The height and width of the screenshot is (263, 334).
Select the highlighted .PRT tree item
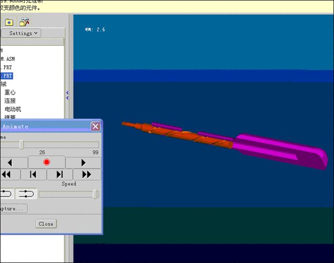6,76
